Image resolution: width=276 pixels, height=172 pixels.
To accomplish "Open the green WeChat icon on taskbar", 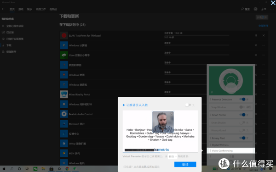I will point(35,169).
